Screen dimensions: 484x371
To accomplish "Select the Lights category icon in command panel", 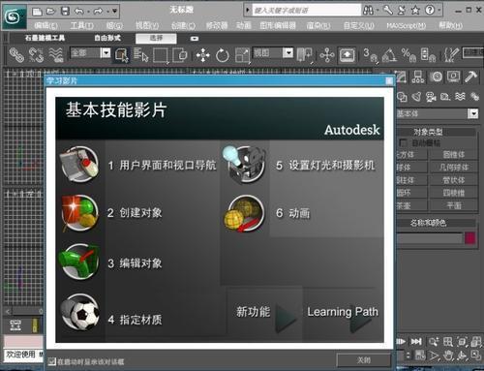I will (x=416, y=96).
